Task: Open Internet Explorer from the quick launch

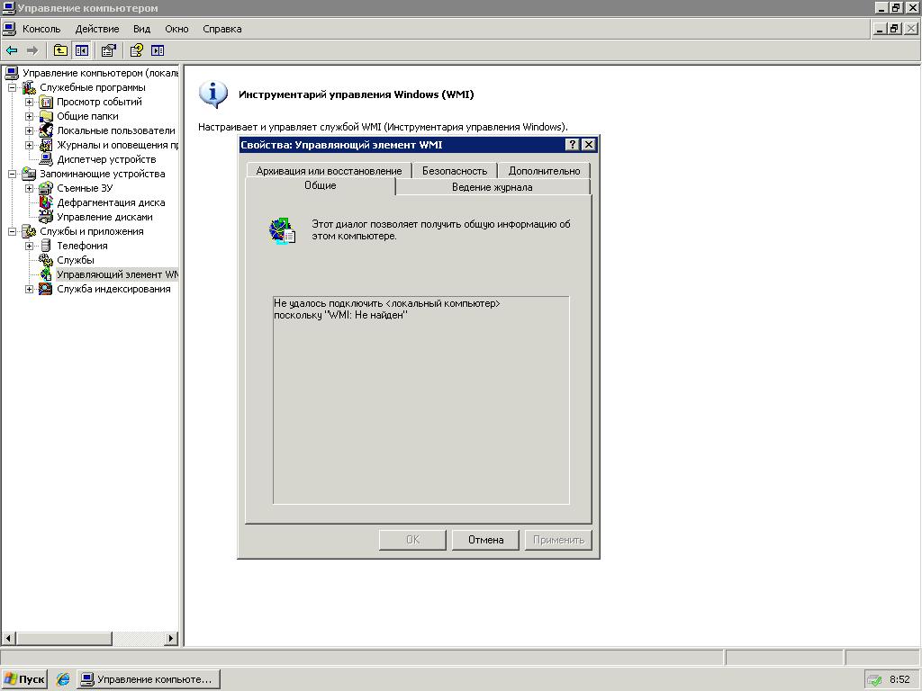Action: tap(63, 679)
